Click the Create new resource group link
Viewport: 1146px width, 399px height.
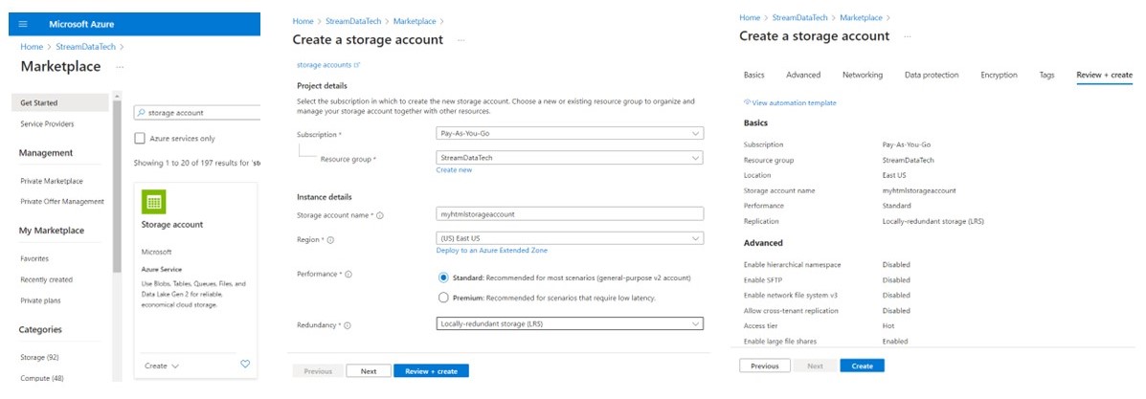[454, 170]
